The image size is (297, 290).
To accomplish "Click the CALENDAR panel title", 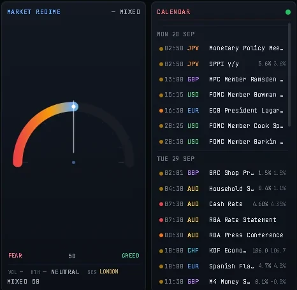I will (173, 12).
